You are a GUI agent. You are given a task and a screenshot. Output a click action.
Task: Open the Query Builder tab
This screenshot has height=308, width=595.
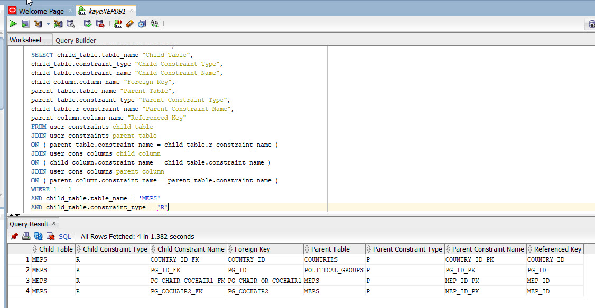coord(76,40)
